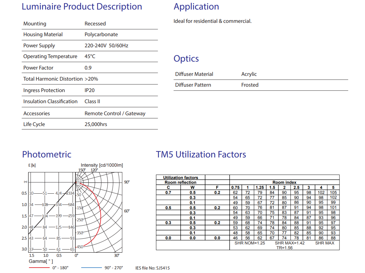
Task: Select the Acrylic diffuser material value
Action: point(249,74)
